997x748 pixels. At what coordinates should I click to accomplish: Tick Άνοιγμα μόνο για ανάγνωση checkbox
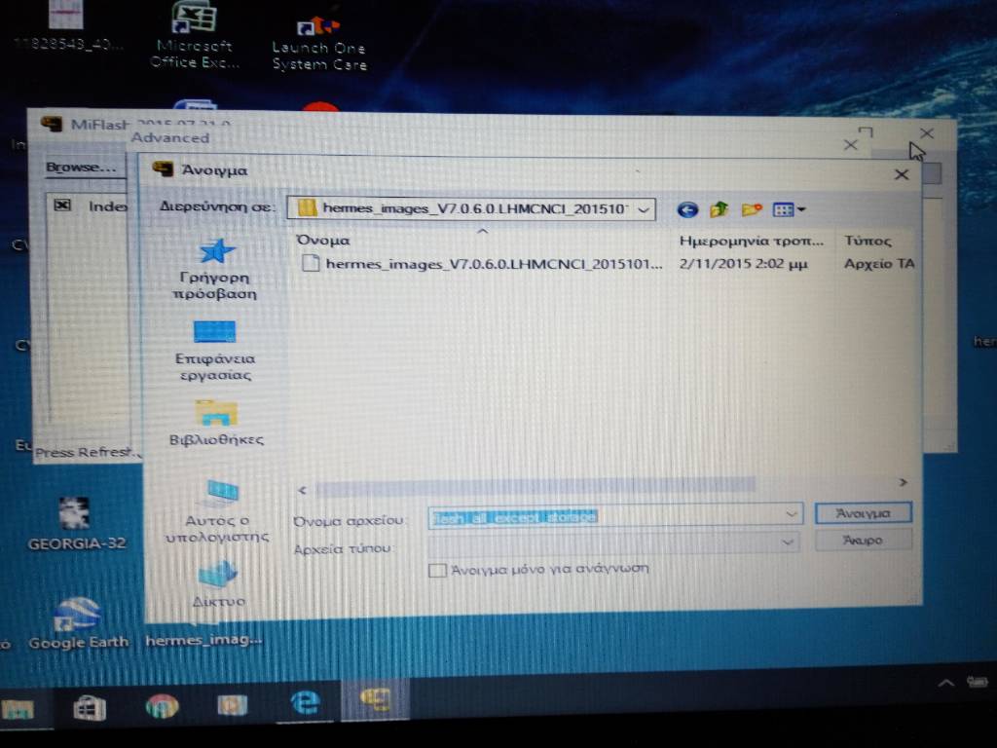coord(437,569)
